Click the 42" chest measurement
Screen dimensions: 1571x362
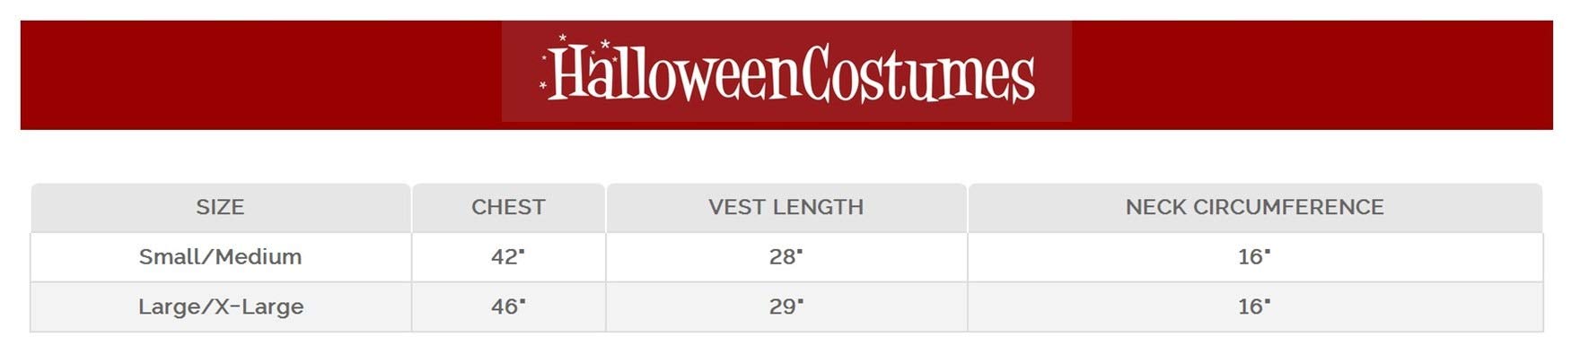[508, 257]
